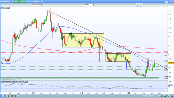Click the 1,105 horizontal level label
This screenshot has width=174, height=98.
pos(166,52)
